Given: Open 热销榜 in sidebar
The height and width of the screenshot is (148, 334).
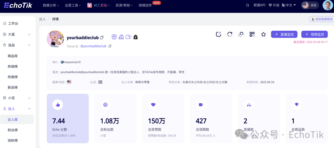Looking at the screenshot, I should click(x=13, y=67).
